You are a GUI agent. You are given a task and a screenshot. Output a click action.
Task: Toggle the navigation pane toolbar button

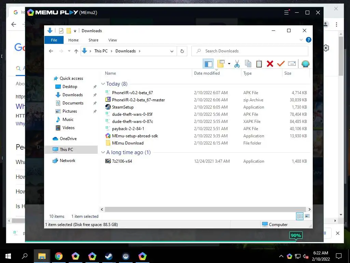point(208,64)
